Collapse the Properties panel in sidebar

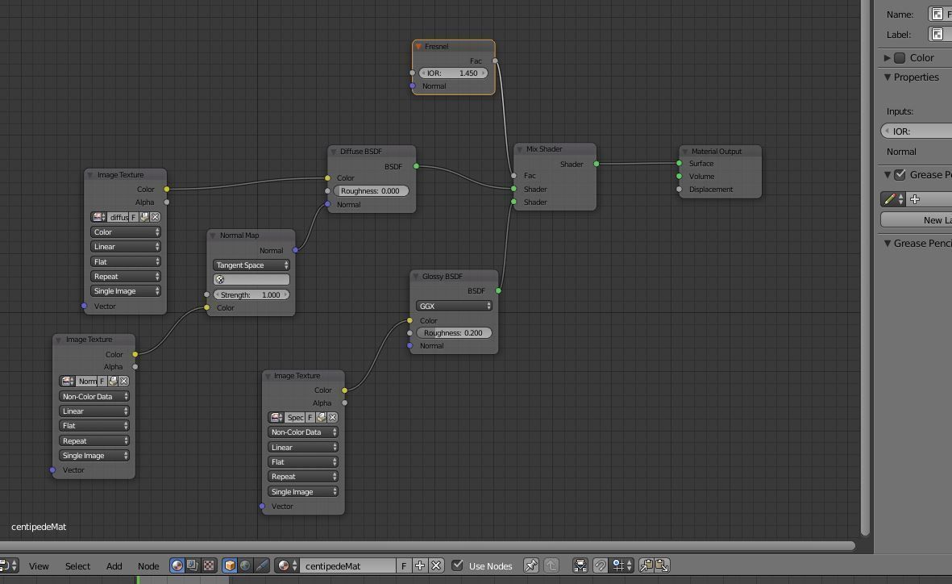[x=888, y=77]
